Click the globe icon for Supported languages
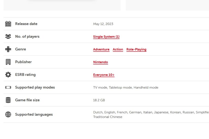The width and height of the screenshot is (209, 139). [x=8, y=114]
